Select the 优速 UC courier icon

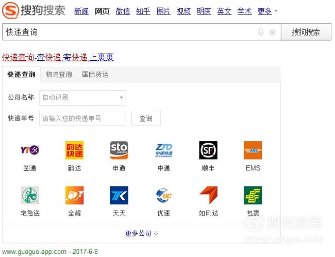tap(164, 195)
